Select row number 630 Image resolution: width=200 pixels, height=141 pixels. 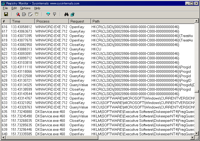[x=5, y=89]
